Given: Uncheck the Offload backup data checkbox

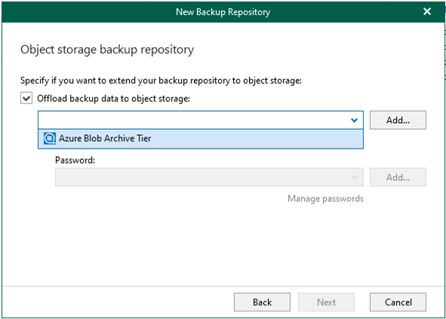Looking at the screenshot, I should pos(26,98).
